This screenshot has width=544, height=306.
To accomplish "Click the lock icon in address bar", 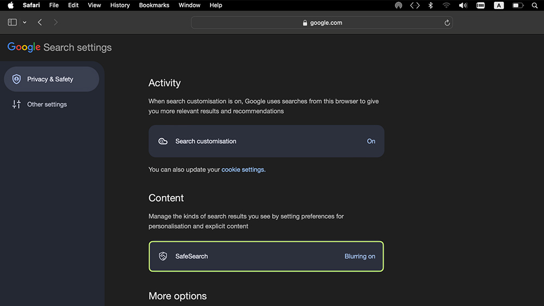I will click(x=305, y=22).
